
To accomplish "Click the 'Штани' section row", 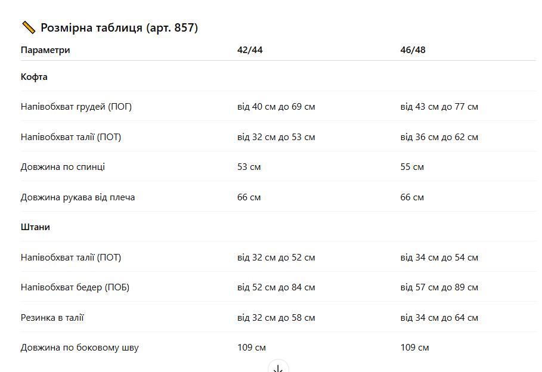I will [x=278, y=227].
